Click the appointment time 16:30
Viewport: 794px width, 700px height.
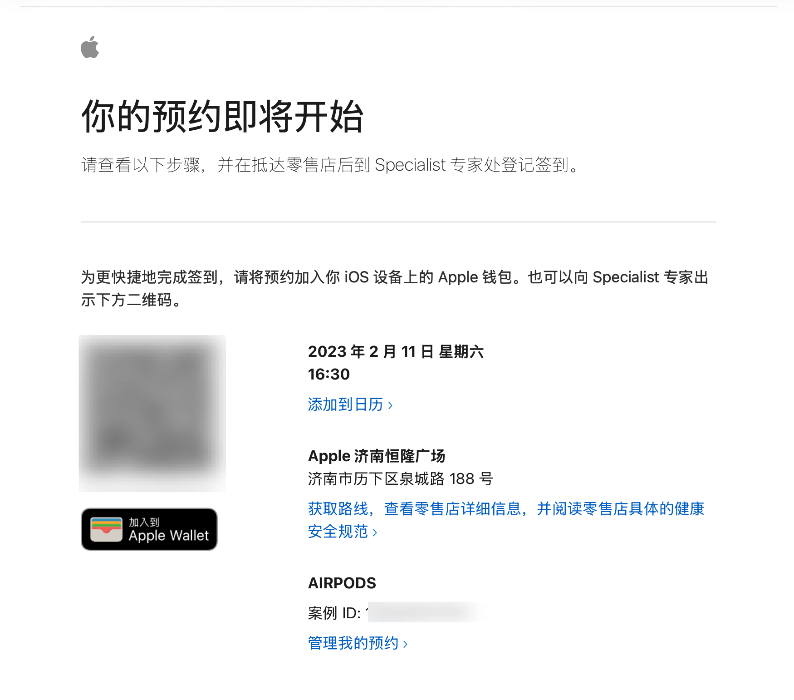[x=329, y=374]
